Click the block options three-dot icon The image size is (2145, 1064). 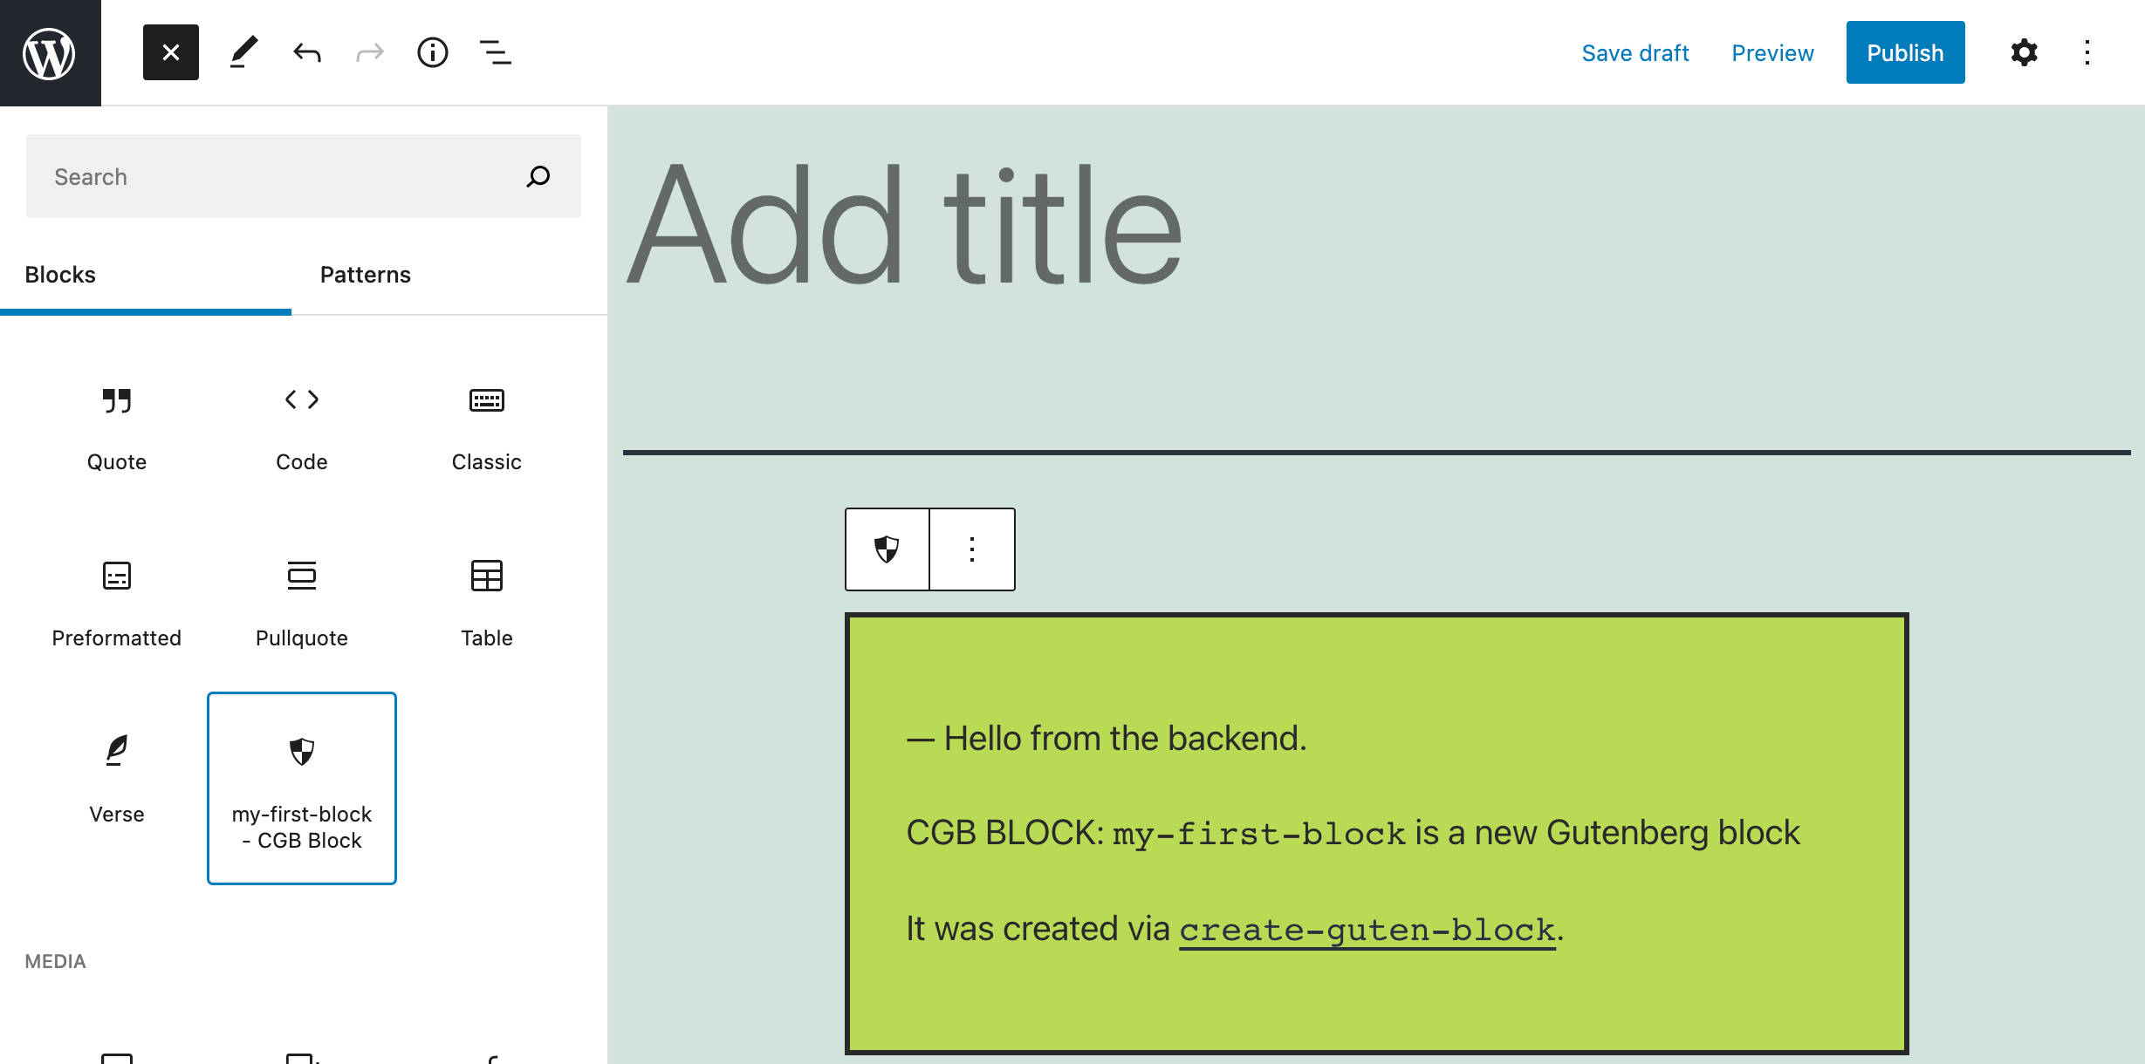click(971, 549)
